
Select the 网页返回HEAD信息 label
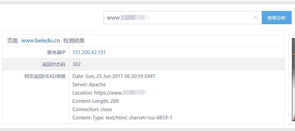click(x=45, y=76)
